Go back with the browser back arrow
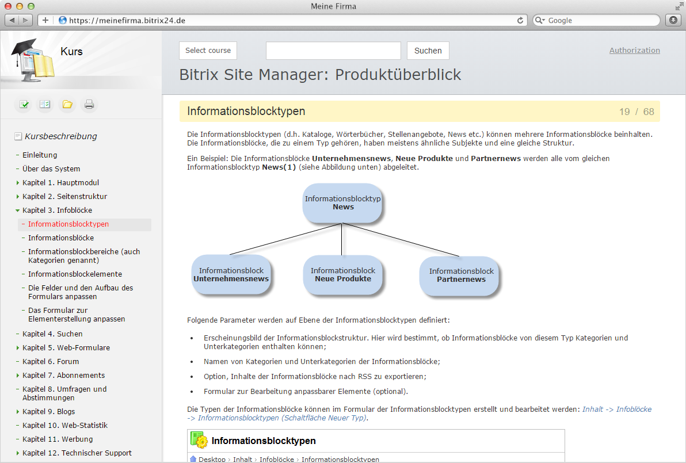 click(x=12, y=20)
